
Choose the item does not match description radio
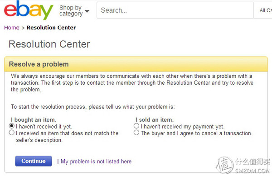[x=12, y=133]
